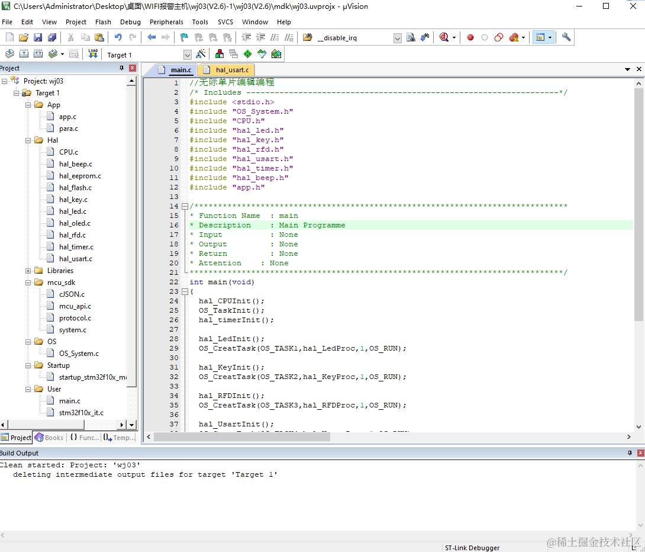Insert a breakpoint with the red dot
Screen dimensions: 645x552
click(470, 37)
